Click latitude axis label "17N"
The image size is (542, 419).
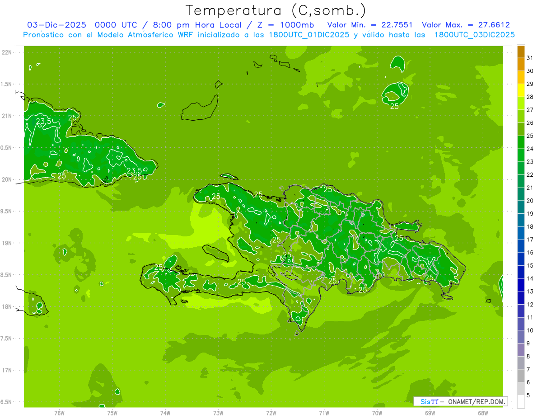(8, 370)
